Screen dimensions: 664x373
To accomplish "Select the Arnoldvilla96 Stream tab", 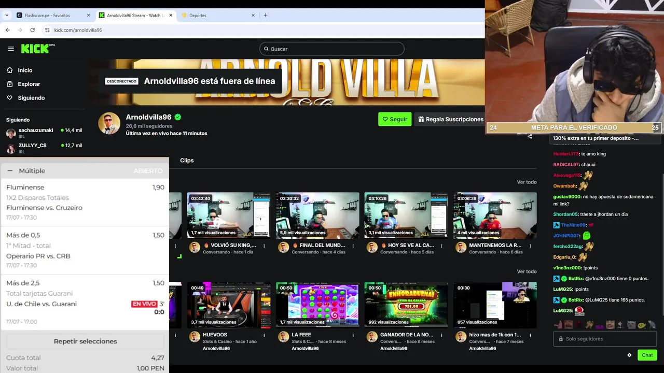I will (136, 16).
